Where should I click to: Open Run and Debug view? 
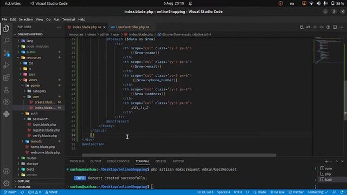6,65
